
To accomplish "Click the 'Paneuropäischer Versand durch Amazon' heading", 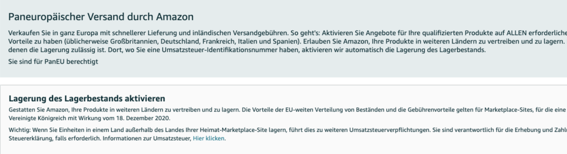I will (101, 17).
